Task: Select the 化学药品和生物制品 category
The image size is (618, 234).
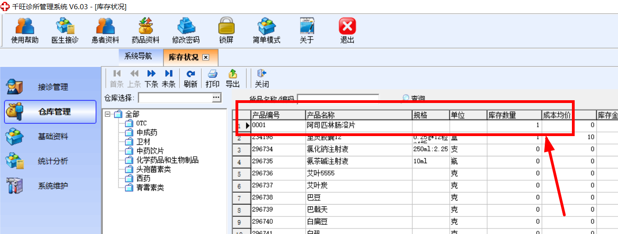Action: point(167,160)
